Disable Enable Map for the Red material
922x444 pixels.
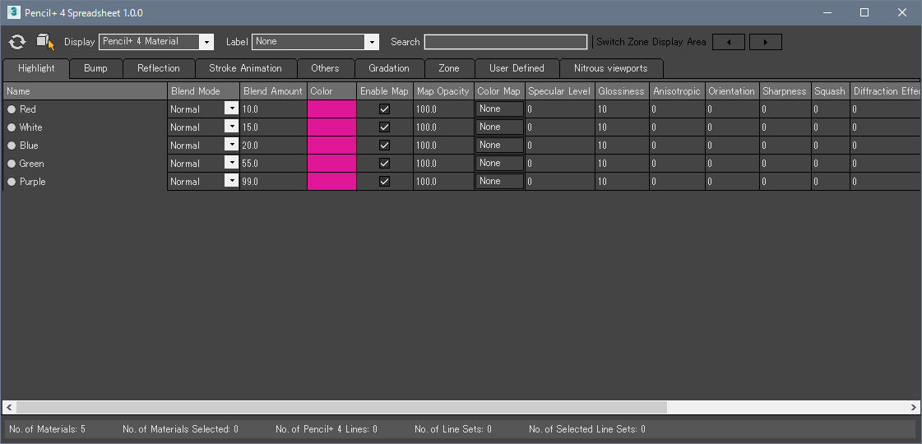384,109
